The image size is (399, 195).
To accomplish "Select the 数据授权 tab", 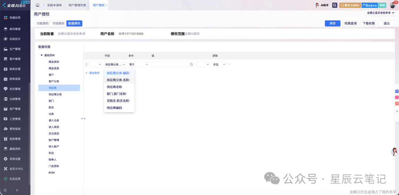I will pyautogui.click(x=74, y=23).
